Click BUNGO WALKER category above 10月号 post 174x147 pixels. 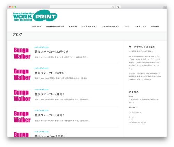(x=41, y=68)
